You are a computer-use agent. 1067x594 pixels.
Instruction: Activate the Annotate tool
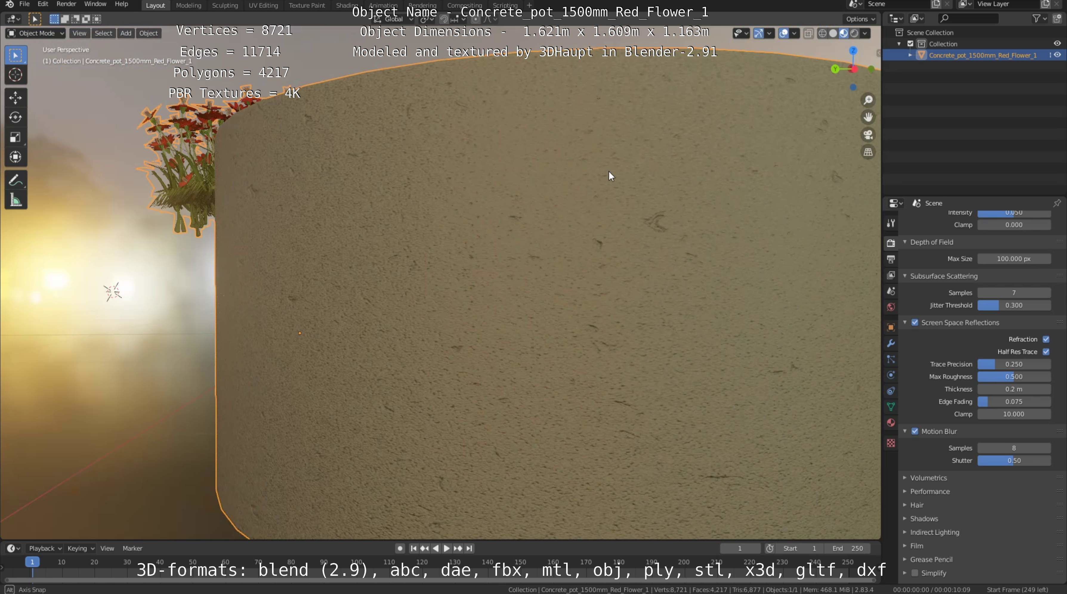pos(15,181)
